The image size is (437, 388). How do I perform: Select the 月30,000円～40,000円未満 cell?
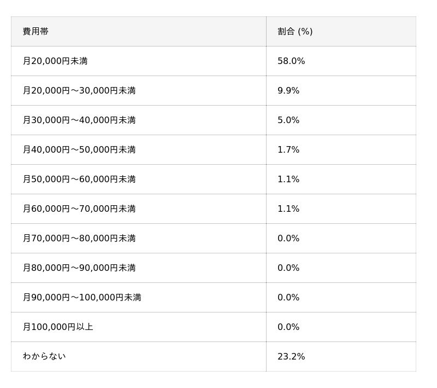coord(79,120)
